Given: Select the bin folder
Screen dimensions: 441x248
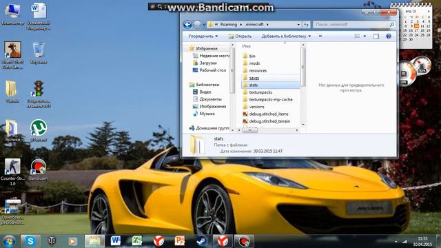Looking at the screenshot, I should (x=252, y=56).
